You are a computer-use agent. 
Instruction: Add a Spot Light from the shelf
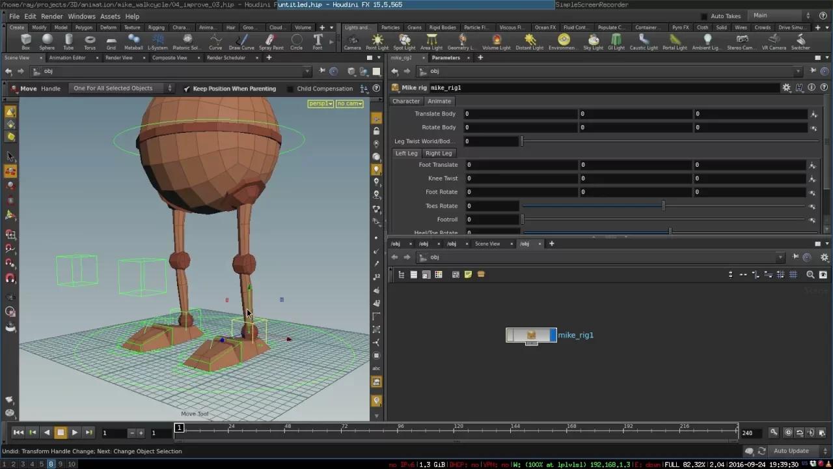point(404,42)
